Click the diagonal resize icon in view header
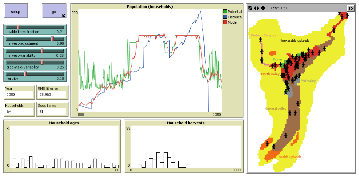Viewport: 359px width, 177px height. (x=250, y=8)
